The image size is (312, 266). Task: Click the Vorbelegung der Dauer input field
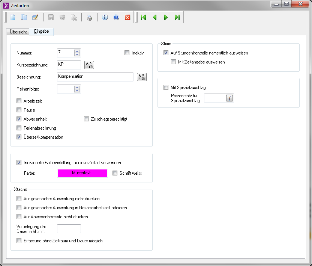tap(69, 229)
